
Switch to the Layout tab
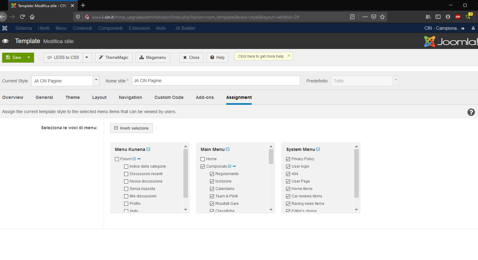99,97
